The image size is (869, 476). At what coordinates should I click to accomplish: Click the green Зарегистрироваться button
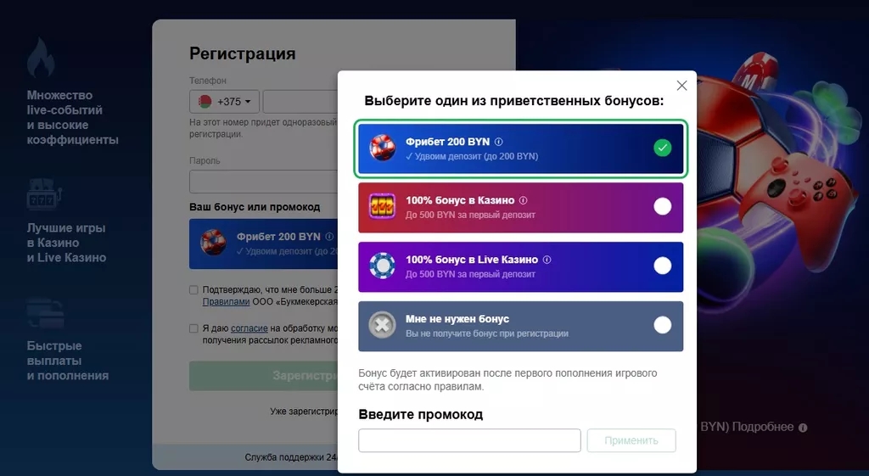[264, 376]
